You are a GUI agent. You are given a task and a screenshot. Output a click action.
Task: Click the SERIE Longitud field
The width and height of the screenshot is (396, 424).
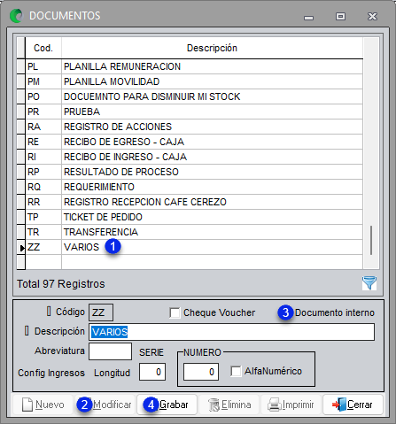[152, 372]
